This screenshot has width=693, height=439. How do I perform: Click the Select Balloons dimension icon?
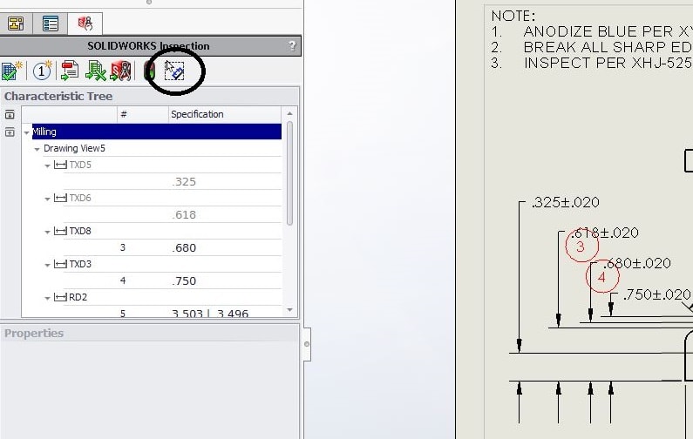click(x=174, y=71)
